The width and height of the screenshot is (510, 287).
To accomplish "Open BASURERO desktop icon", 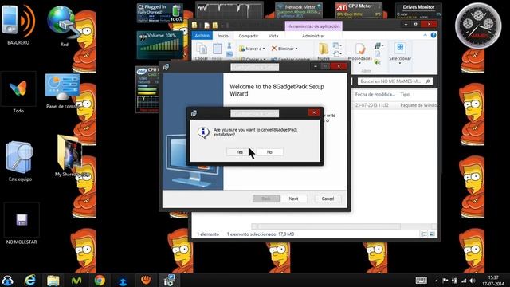I will coord(18,25).
